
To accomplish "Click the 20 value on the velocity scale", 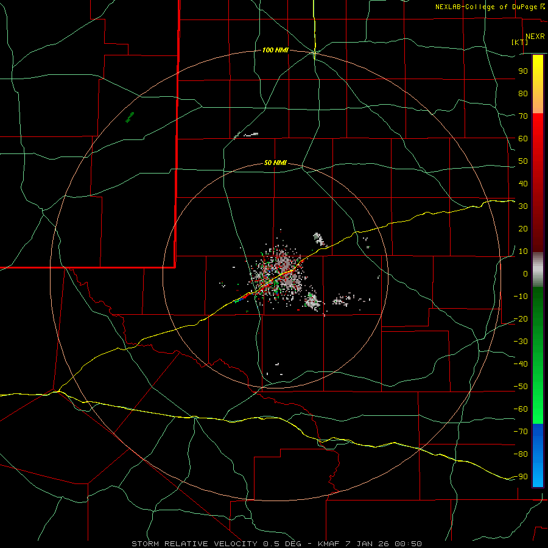I will pyautogui.click(x=523, y=229).
